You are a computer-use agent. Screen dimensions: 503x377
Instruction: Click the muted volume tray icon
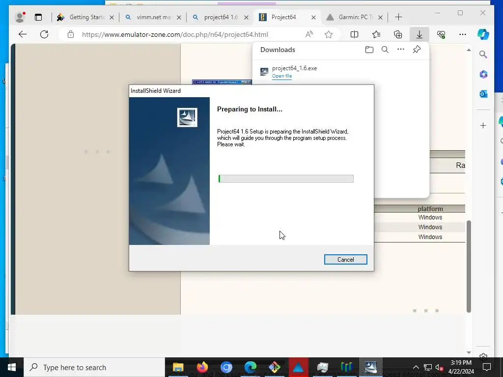coord(439,367)
